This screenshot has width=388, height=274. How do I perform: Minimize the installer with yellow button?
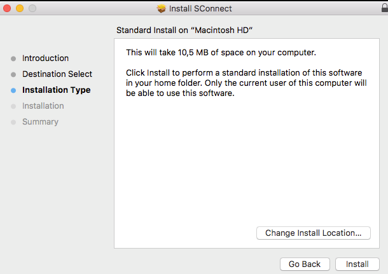point(20,8)
